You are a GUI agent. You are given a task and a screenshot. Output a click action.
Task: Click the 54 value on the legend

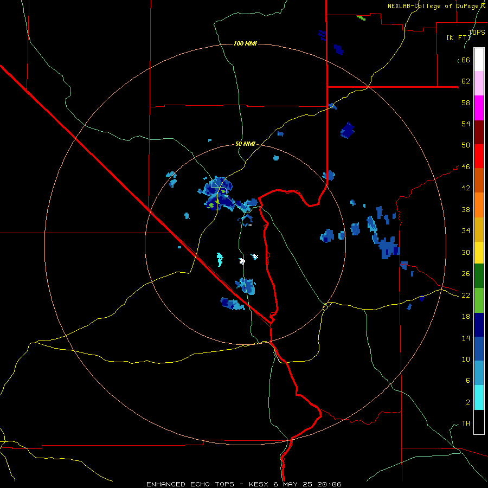pos(466,124)
